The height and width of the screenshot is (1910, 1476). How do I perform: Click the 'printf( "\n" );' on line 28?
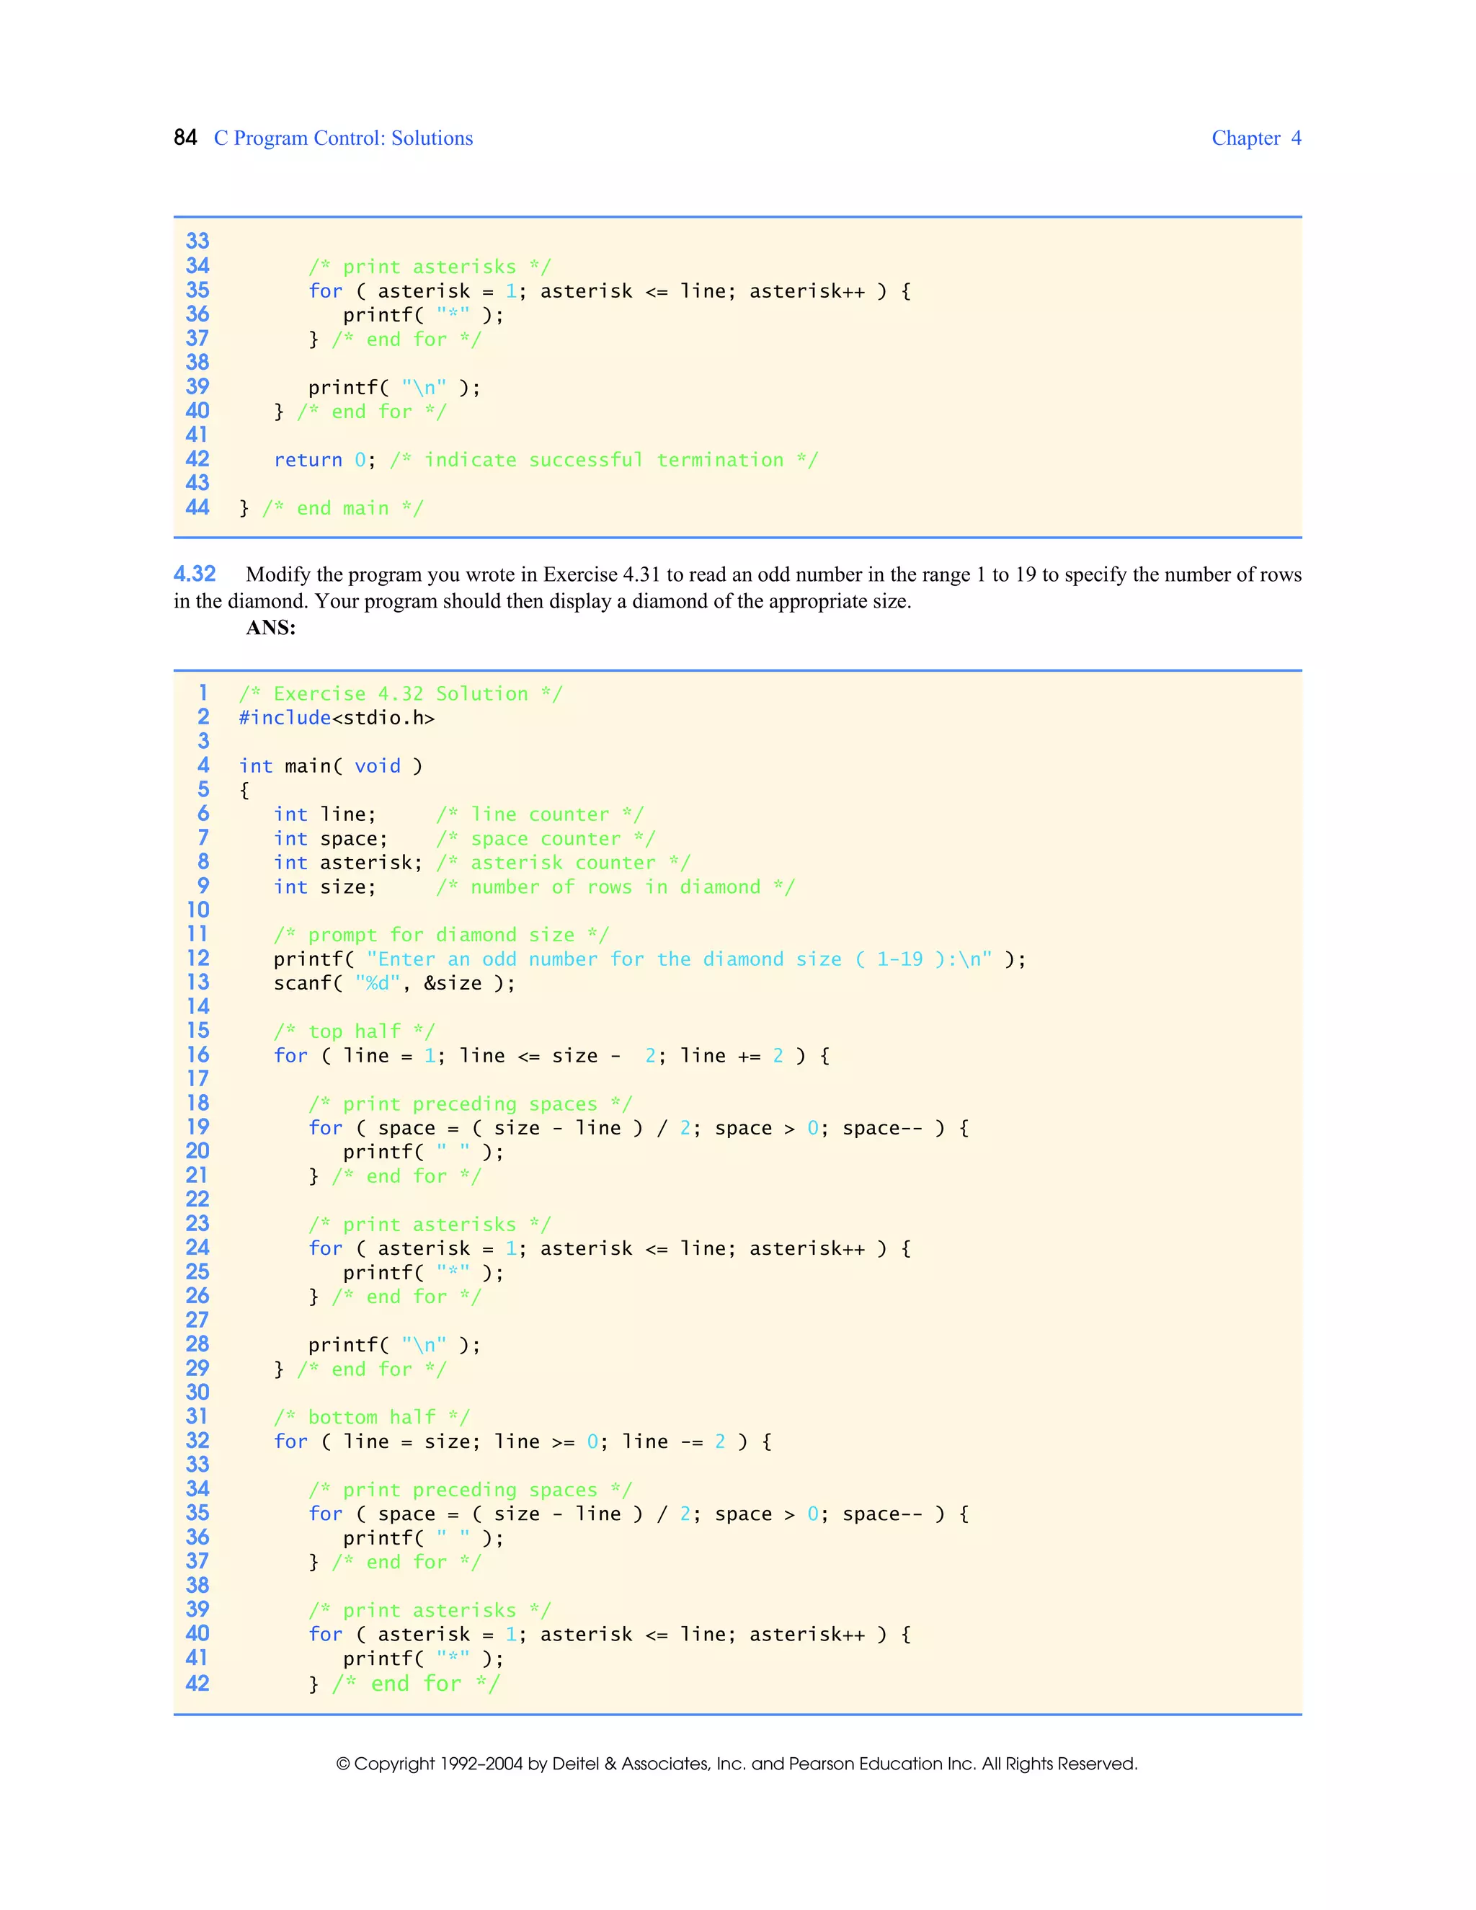click(x=394, y=1345)
